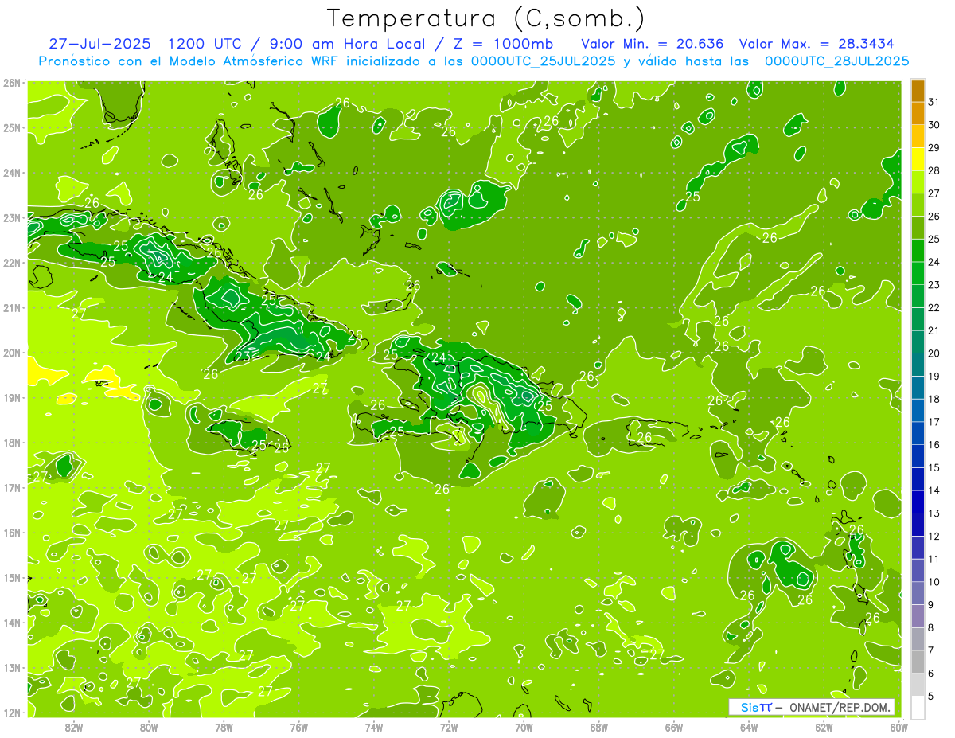This screenshot has height=738, width=955.
Task: Pick the orange swatch between 30 and 31
Action: point(918,113)
